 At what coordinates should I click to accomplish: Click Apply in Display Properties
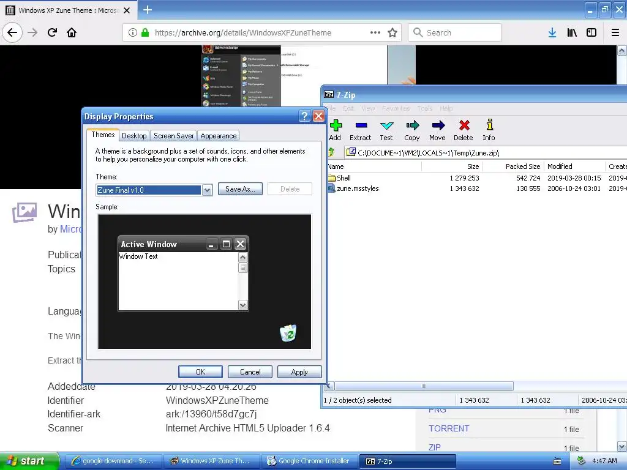tap(299, 371)
